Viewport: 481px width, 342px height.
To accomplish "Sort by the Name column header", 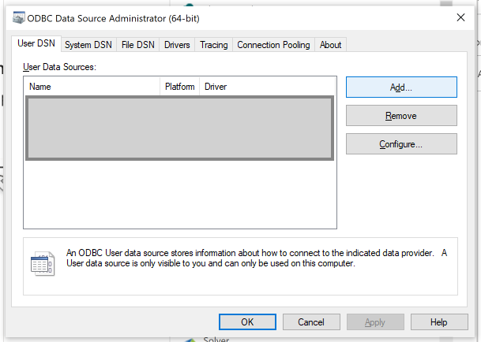I will (92, 87).
